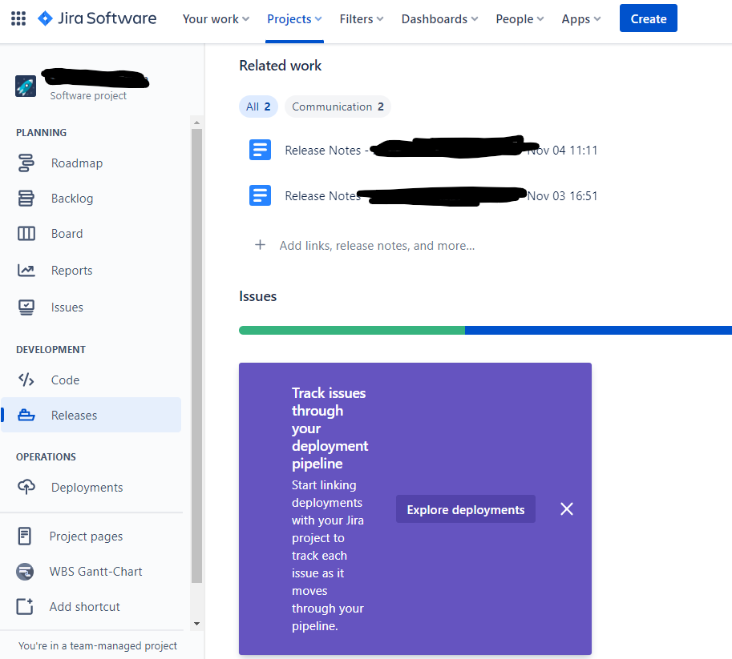Click the Track issues through your deployment pipeline heading
732x659 pixels.
click(x=330, y=428)
